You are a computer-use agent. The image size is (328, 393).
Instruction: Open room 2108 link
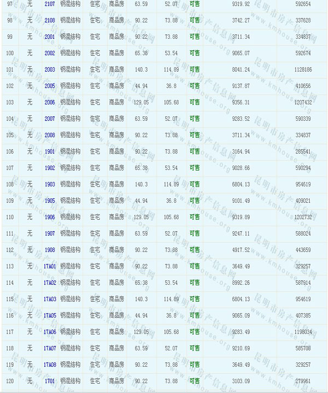[x=50, y=20]
